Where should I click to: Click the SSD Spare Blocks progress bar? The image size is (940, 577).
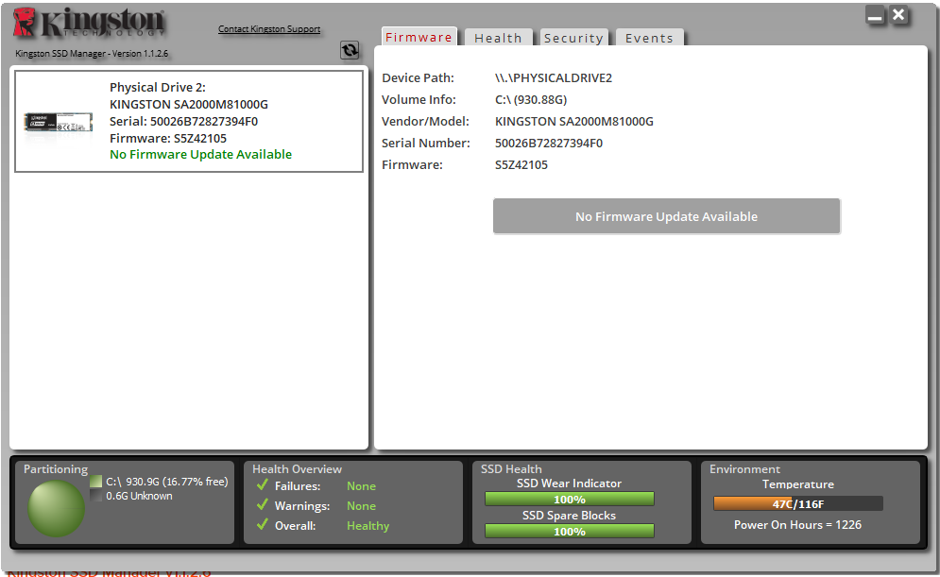[x=570, y=531]
